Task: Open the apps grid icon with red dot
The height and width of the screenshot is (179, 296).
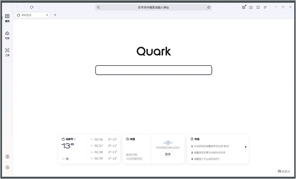Action: [244, 7]
